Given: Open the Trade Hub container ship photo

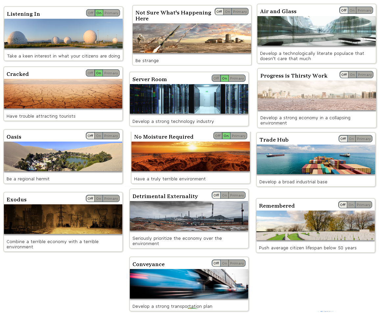Looking at the screenshot, I should [x=316, y=159].
